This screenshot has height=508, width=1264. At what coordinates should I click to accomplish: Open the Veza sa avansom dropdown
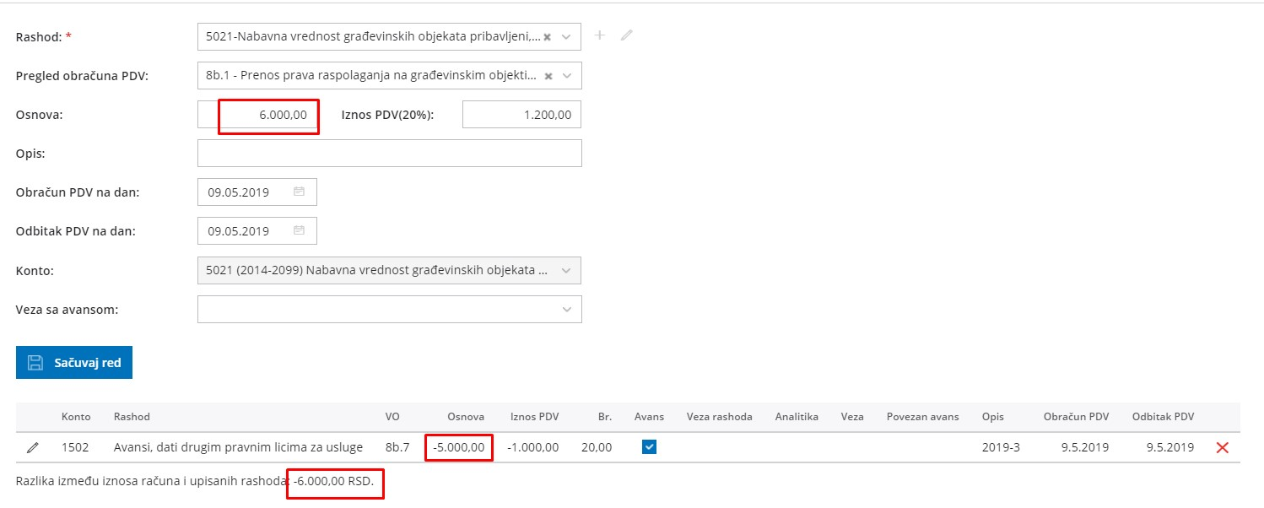389,309
